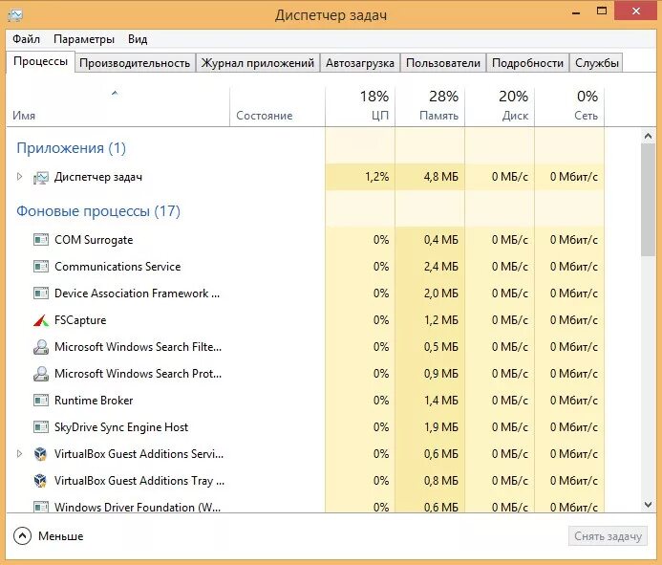The width and height of the screenshot is (662, 565).
Task: Click the VirtualBox Guest Additions Tray icon
Action: (x=40, y=481)
